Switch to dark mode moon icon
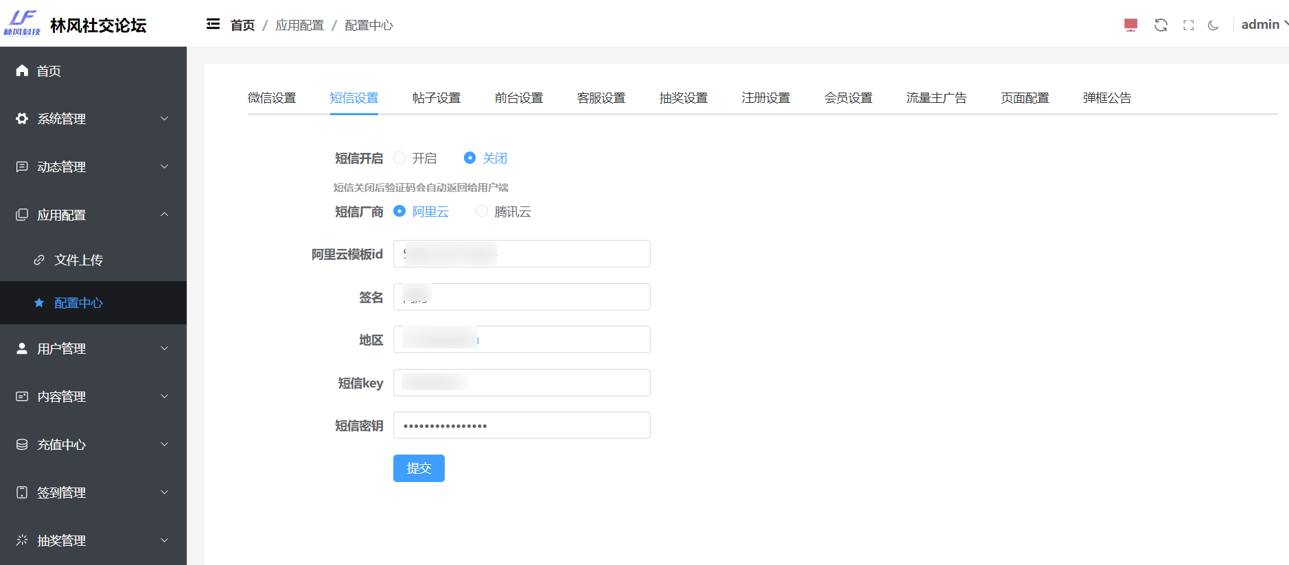This screenshot has width=1289, height=565. pyautogui.click(x=1213, y=25)
